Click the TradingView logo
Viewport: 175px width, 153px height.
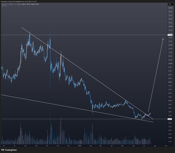click(9, 150)
